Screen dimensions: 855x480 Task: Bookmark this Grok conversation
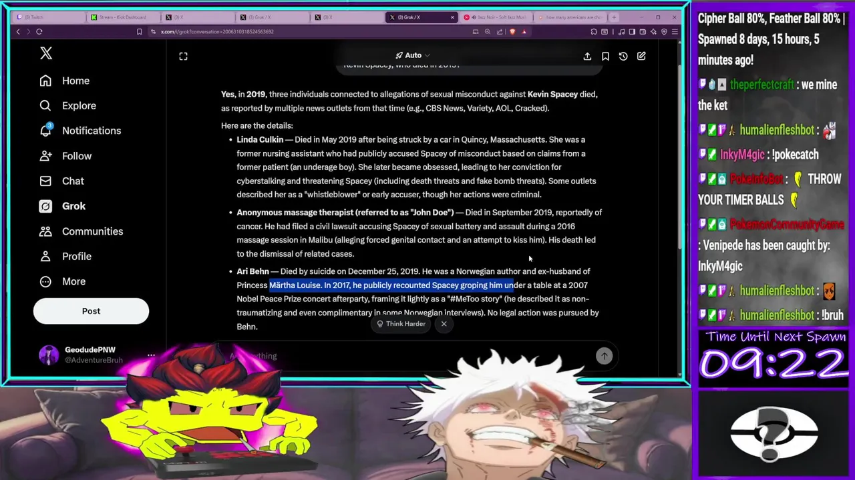(605, 57)
